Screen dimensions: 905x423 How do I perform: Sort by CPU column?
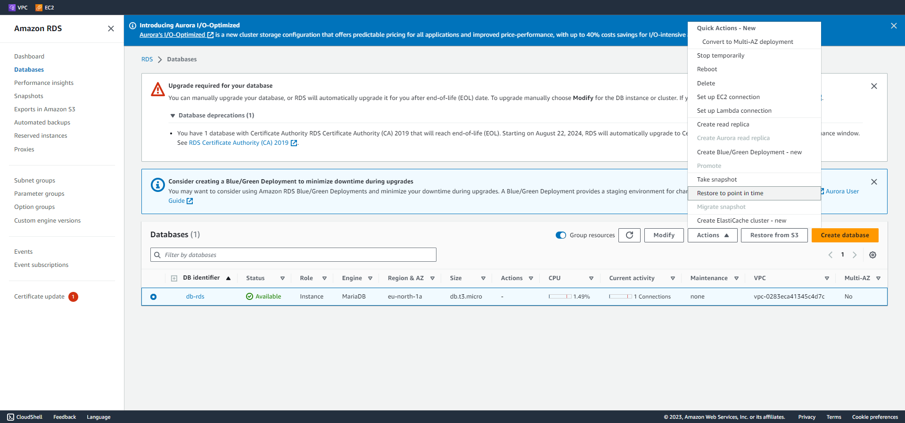[x=591, y=278]
